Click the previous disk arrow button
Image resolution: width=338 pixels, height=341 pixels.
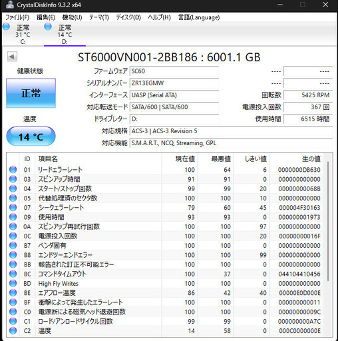[x=12, y=57]
